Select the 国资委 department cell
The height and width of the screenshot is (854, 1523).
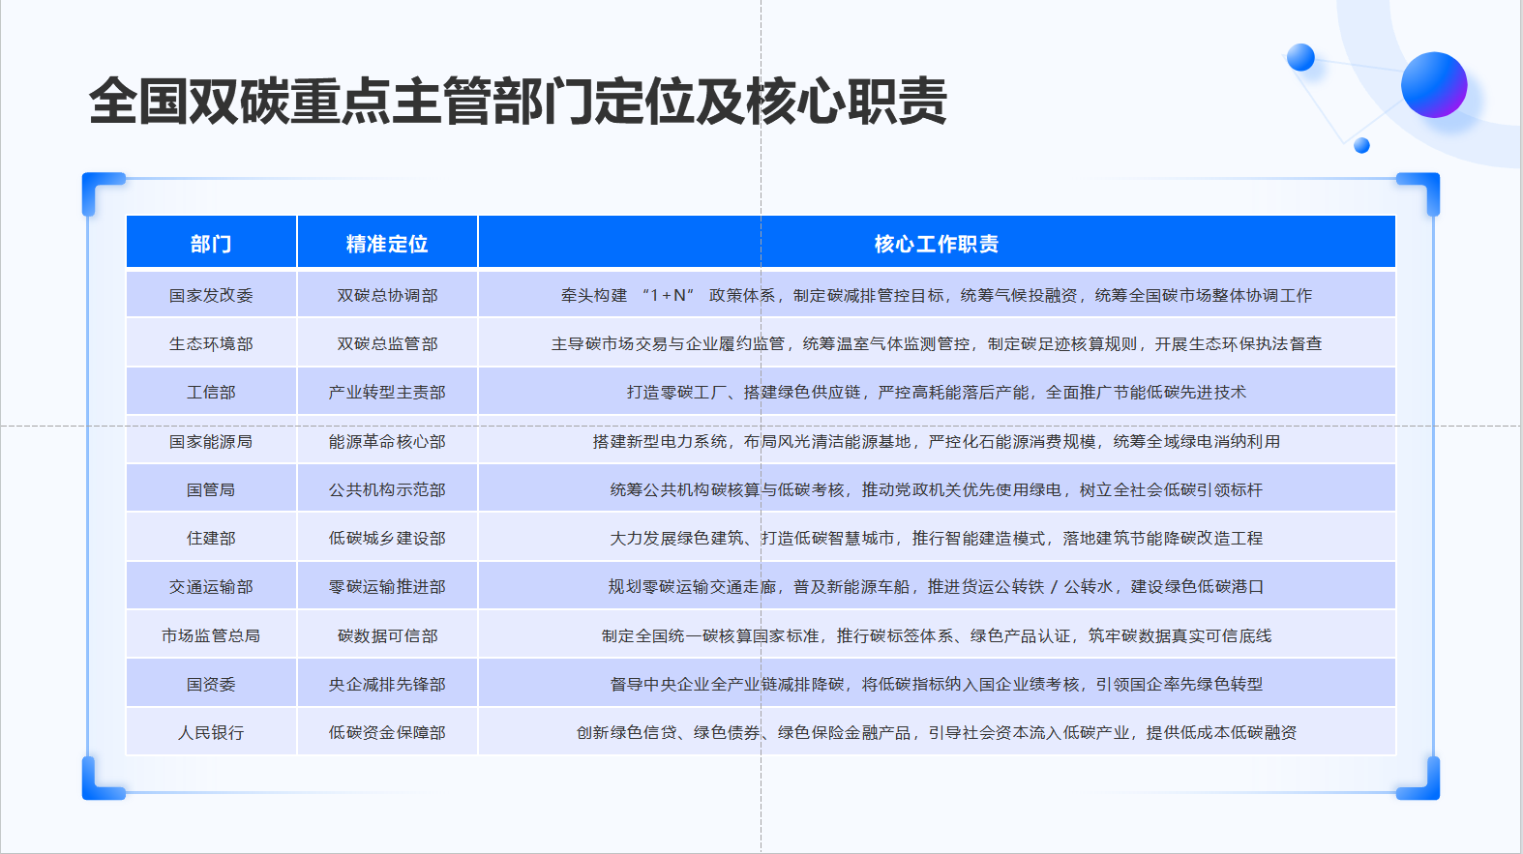click(211, 684)
